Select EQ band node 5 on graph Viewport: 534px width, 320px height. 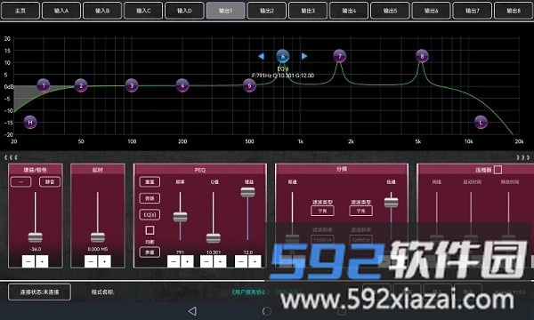(x=249, y=85)
